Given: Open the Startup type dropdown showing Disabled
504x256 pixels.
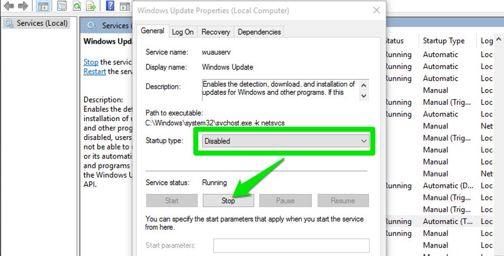Looking at the screenshot, I should (286, 141).
